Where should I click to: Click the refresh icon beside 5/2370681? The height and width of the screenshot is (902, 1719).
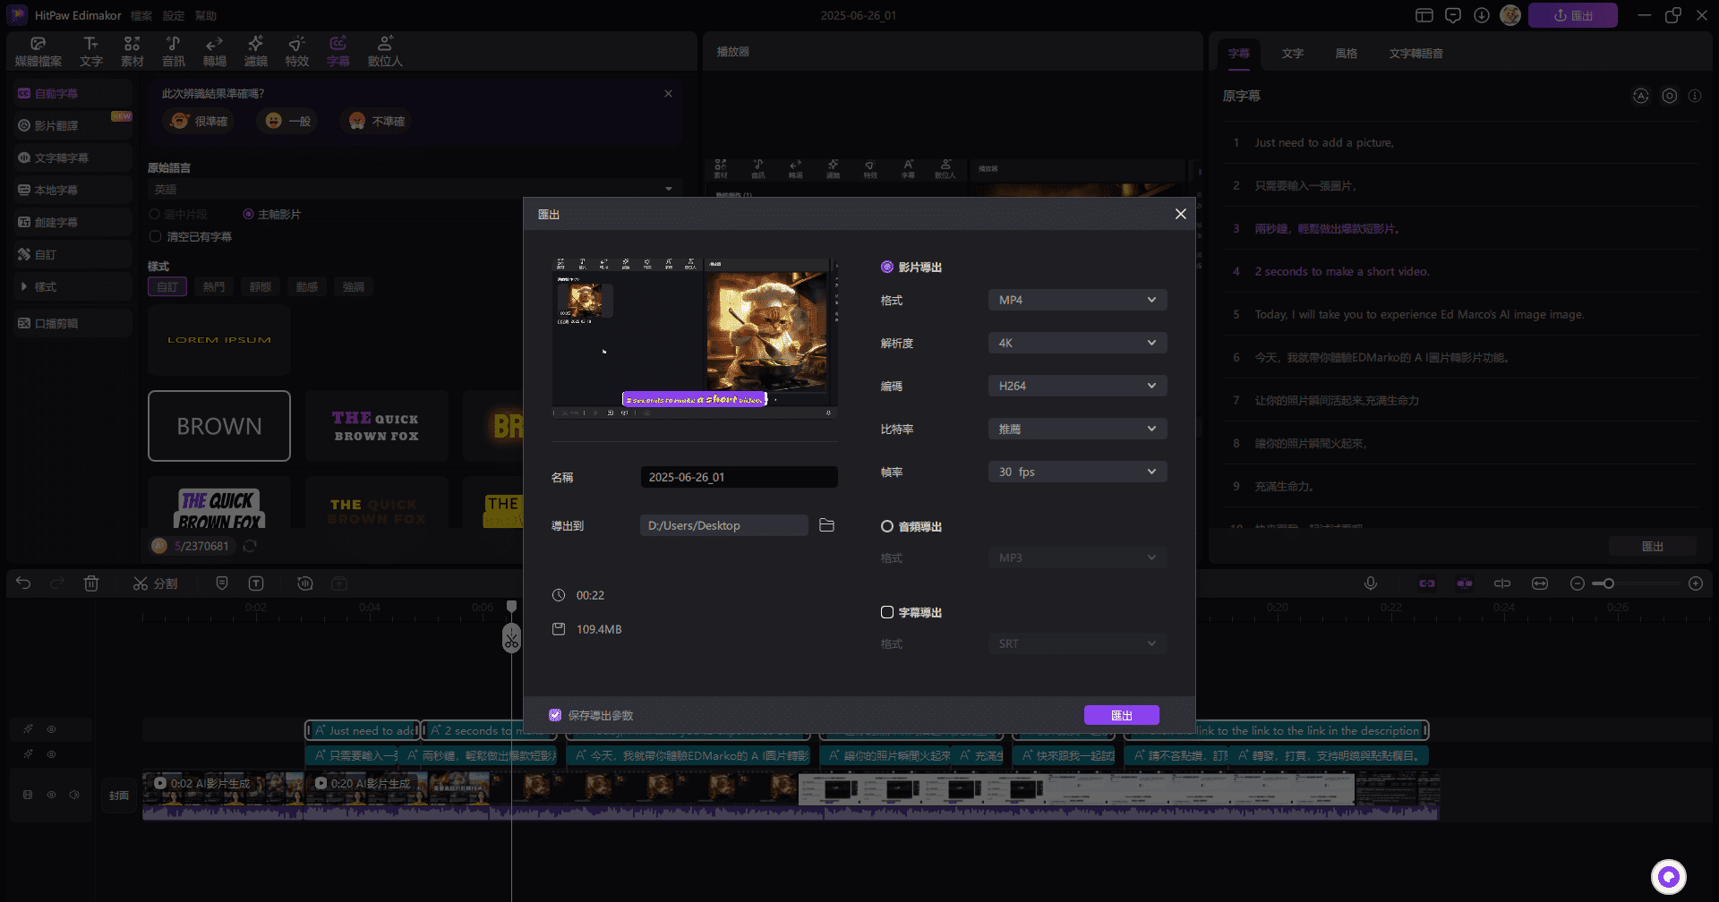click(250, 546)
